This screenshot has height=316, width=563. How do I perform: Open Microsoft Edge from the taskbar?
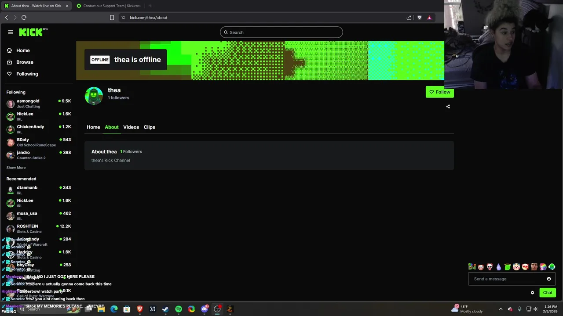[x=114, y=309]
